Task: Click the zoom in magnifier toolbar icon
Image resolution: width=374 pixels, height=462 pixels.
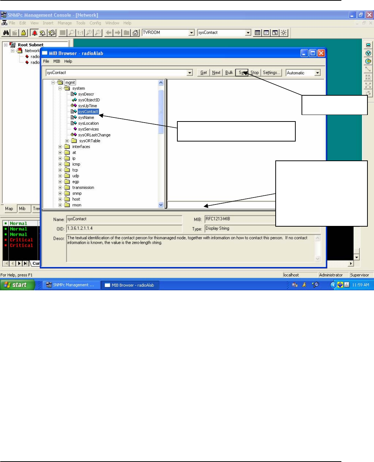Action: click(x=89, y=33)
